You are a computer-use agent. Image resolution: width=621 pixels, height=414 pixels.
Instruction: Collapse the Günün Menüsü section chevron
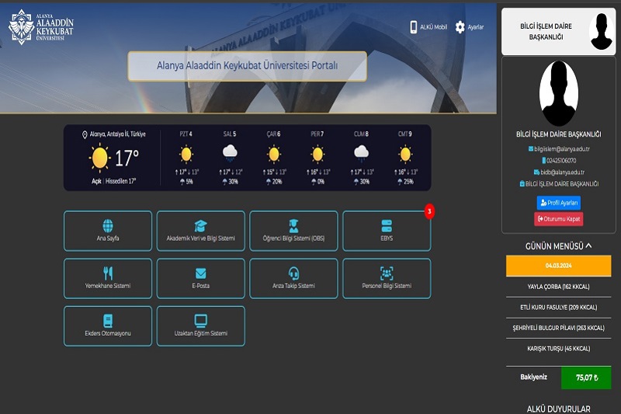(589, 245)
